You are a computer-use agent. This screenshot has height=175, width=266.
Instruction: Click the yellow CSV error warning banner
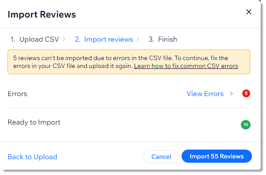pyautogui.click(x=129, y=62)
